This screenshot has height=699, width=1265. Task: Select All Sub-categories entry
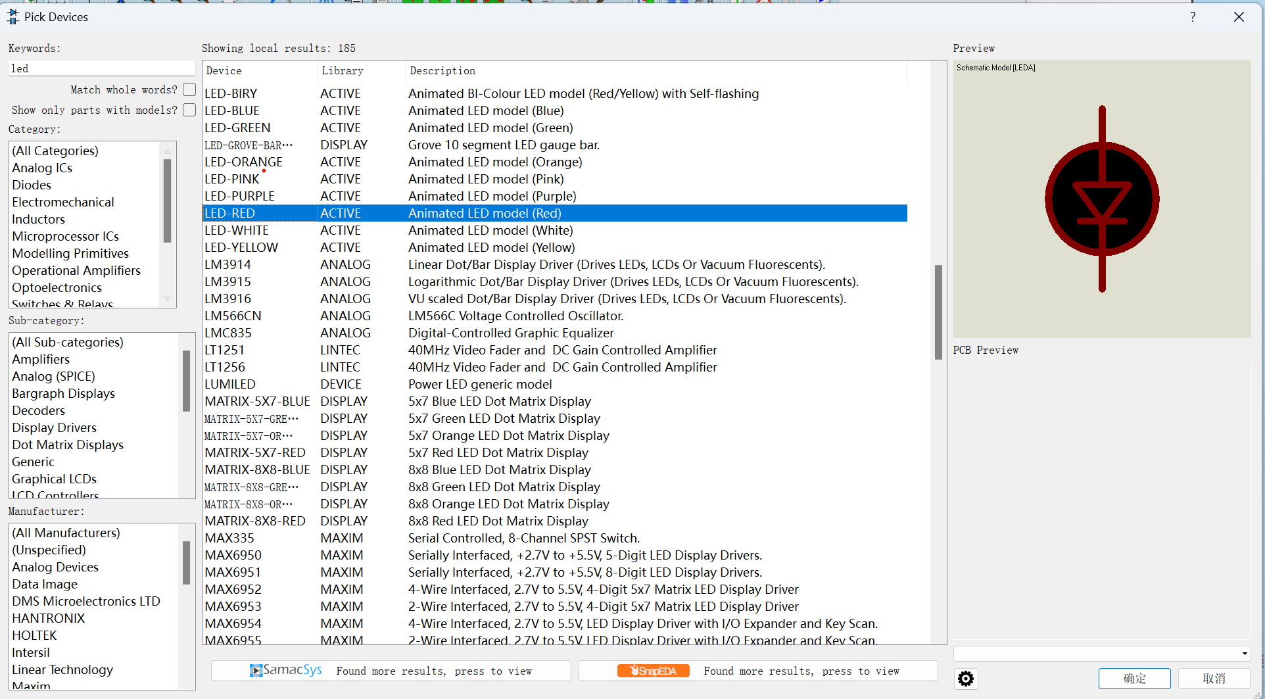click(x=68, y=342)
